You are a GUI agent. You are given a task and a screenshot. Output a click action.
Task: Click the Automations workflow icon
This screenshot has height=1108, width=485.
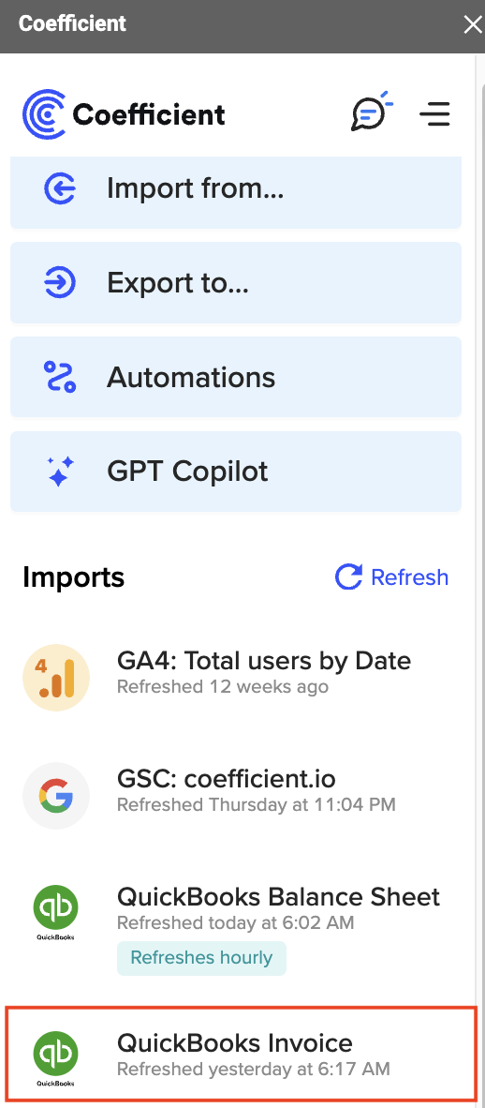point(60,378)
